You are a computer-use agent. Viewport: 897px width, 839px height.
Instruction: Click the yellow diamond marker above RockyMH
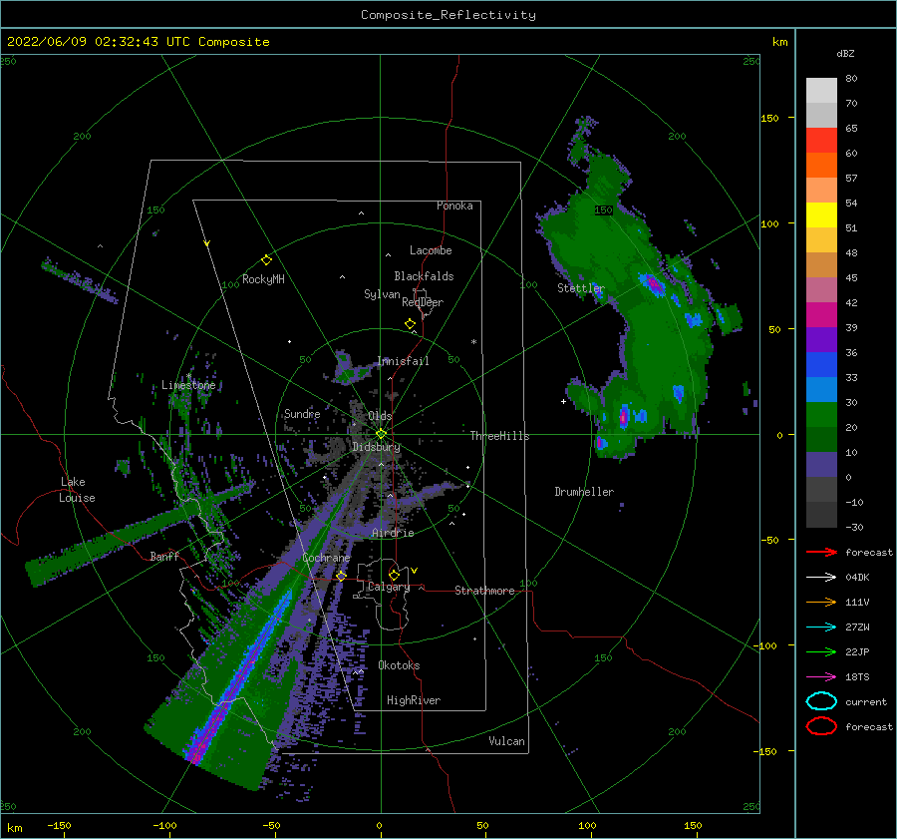(x=266, y=260)
